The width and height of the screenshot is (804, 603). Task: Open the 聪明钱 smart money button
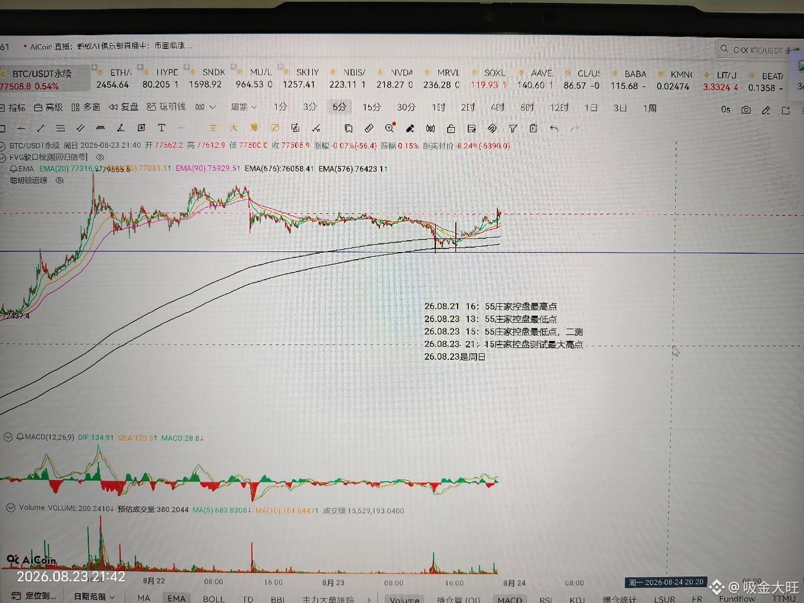click(166, 107)
